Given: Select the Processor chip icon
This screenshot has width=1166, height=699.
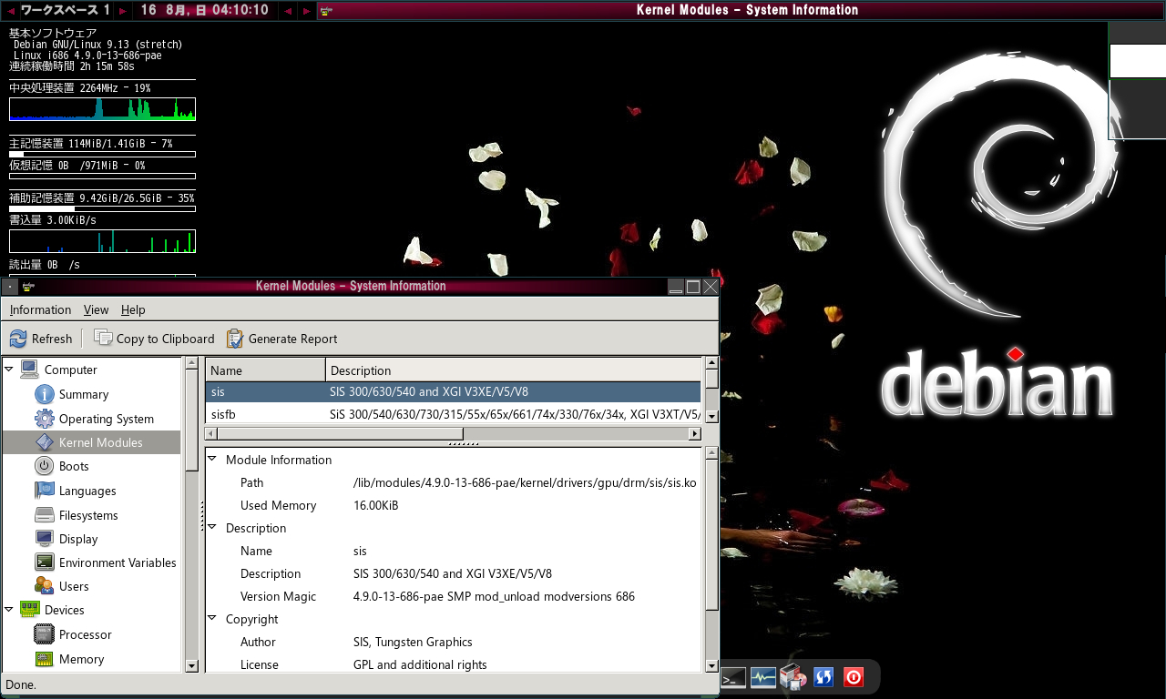Looking at the screenshot, I should (45, 634).
